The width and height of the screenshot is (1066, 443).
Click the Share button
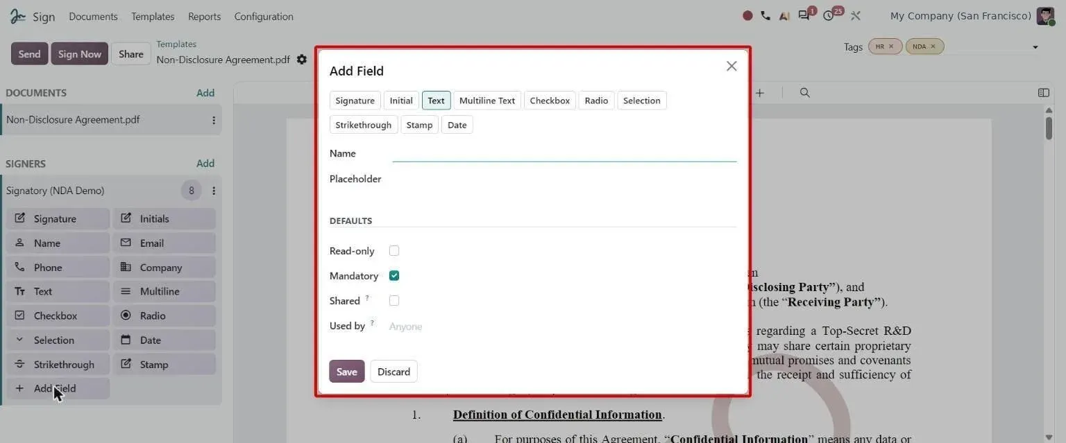(131, 54)
